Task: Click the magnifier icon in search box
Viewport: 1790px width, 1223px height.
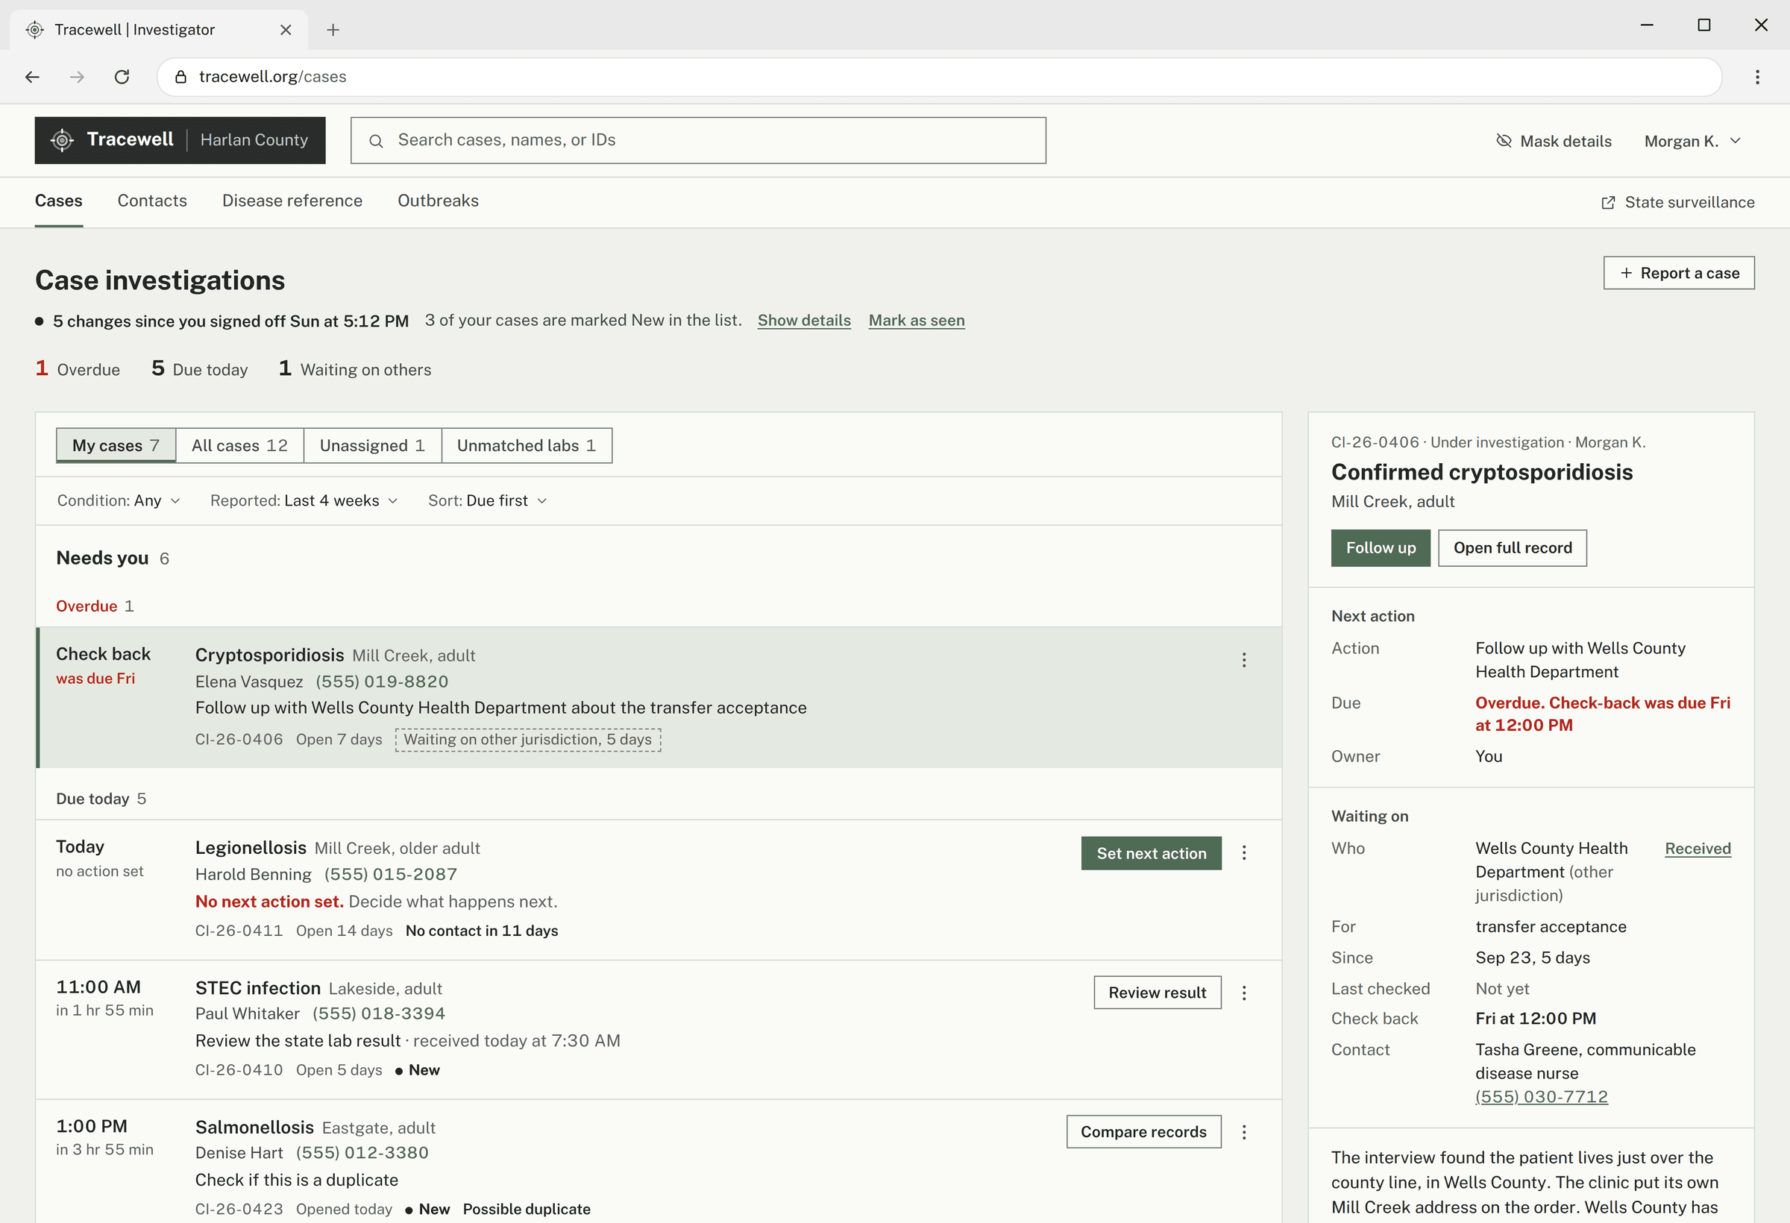Action: click(x=376, y=141)
